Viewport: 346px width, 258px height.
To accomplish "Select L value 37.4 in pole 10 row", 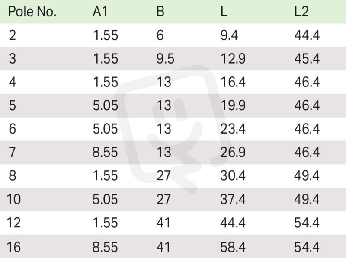I will (x=233, y=199).
